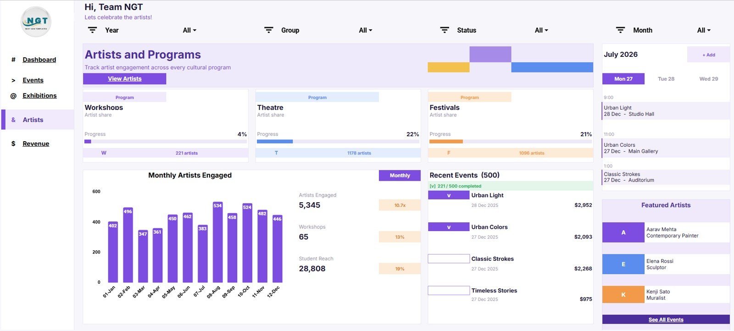The height and width of the screenshot is (331, 734).
Task: Check the Classic Strokes event box
Action: (449, 259)
